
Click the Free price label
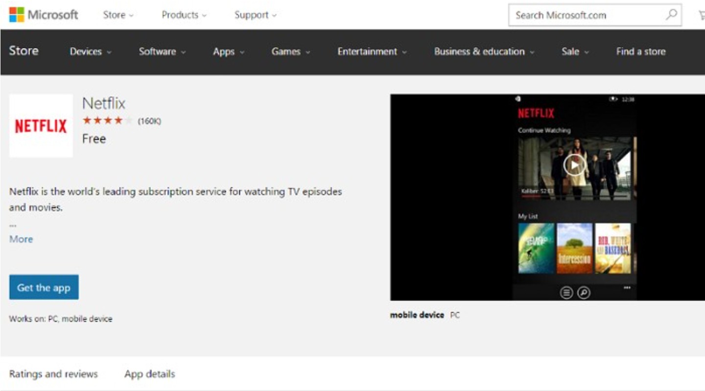[94, 139]
